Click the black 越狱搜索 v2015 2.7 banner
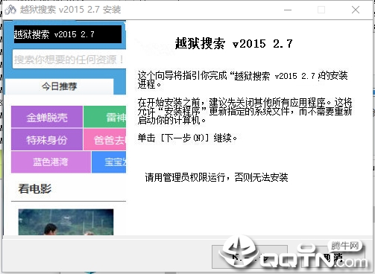The height and width of the screenshot is (274, 375). pyautogui.click(x=68, y=34)
